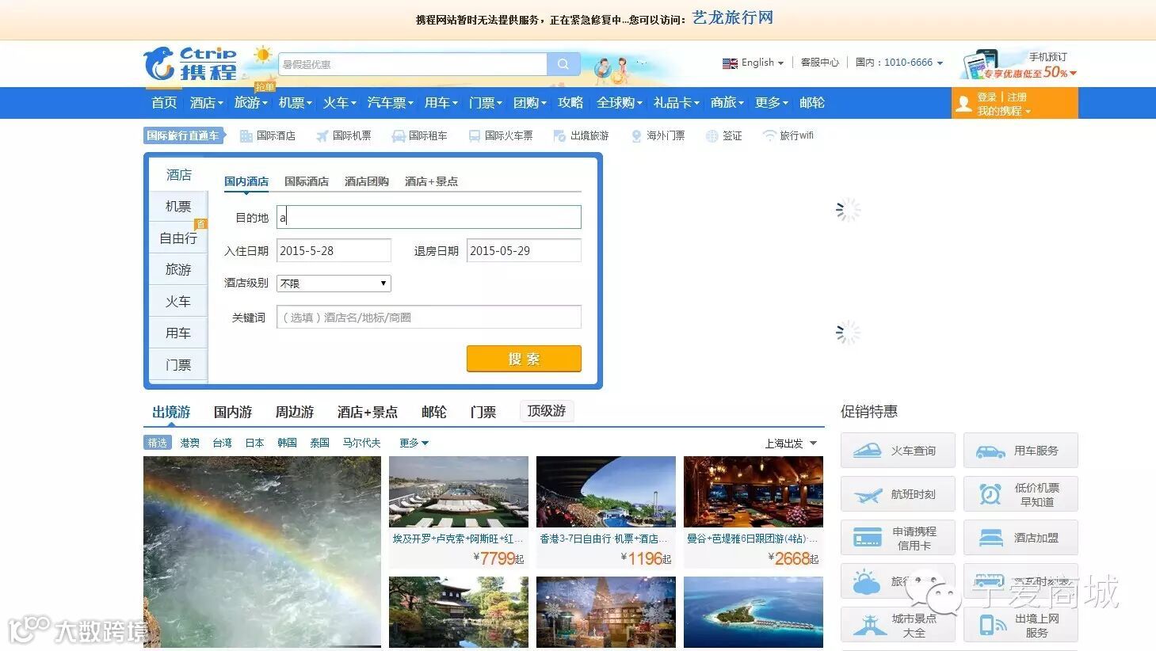Click the top search box 暑假超优惠
This screenshot has width=1156, height=651.
pyautogui.click(x=413, y=64)
